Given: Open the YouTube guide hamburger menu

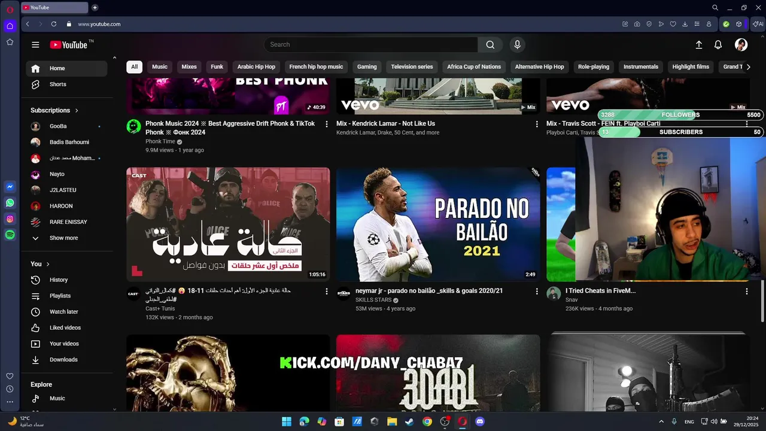Looking at the screenshot, I should point(35,45).
